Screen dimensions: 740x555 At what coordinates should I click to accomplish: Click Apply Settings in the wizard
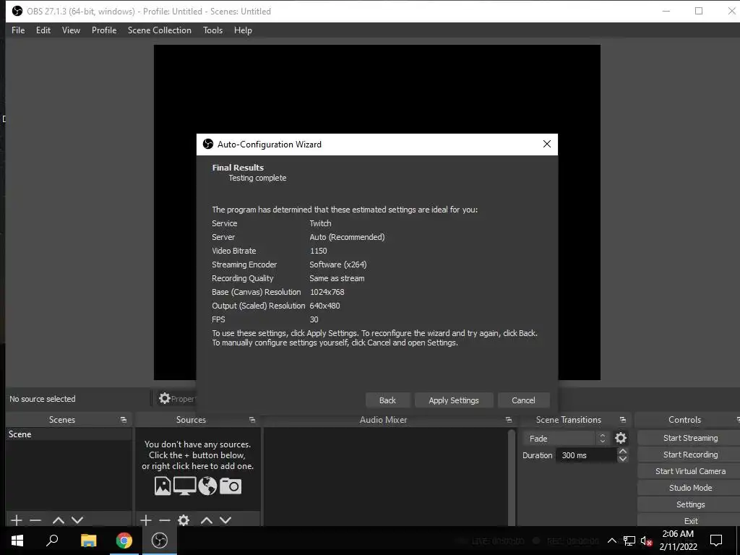[454, 400]
